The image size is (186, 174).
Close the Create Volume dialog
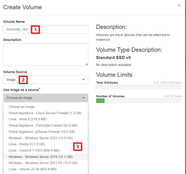pyautogui.click(x=179, y=5)
